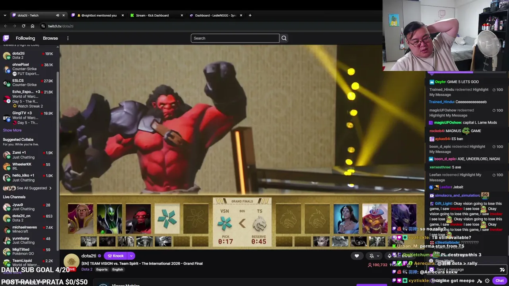Expand See All Suggested collabs

[27, 188]
